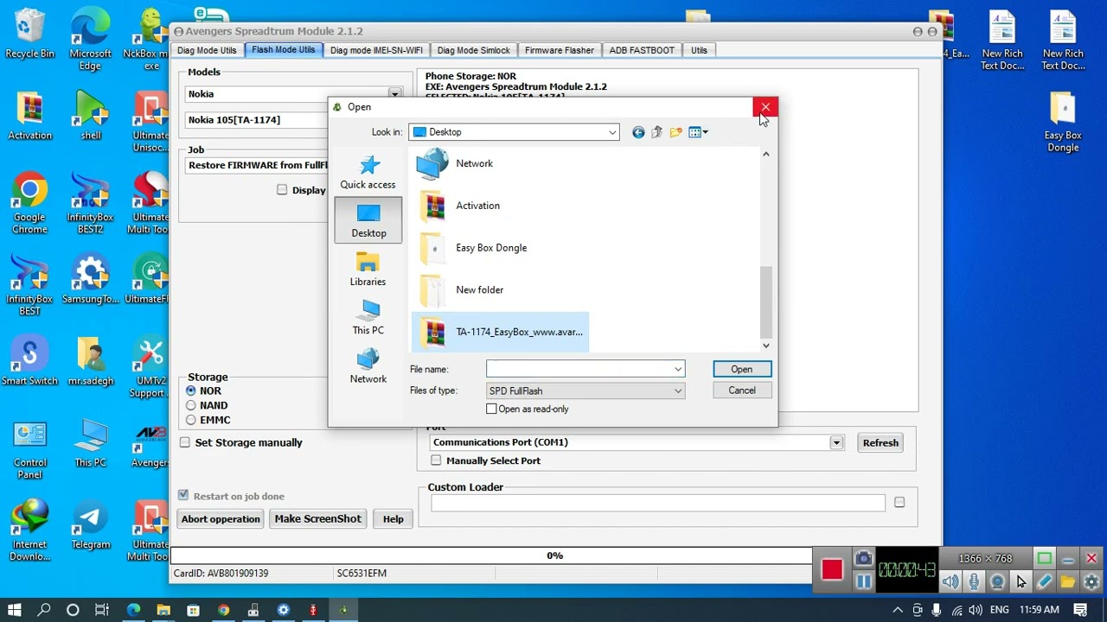Expand the Communications Port dropdown
This screenshot has height=622, width=1107.
pos(836,442)
